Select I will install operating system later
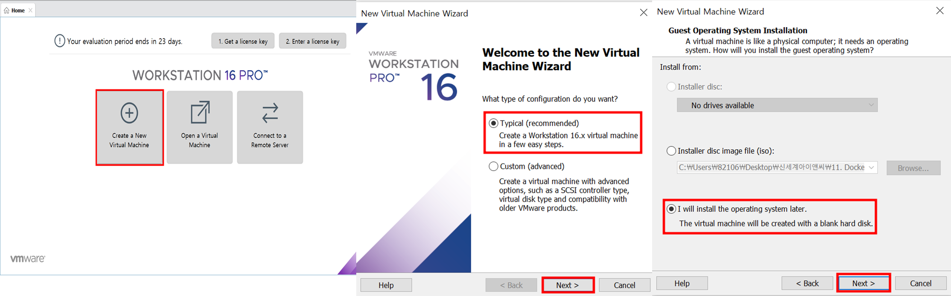Screen dimensions: 951x296 (671, 209)
